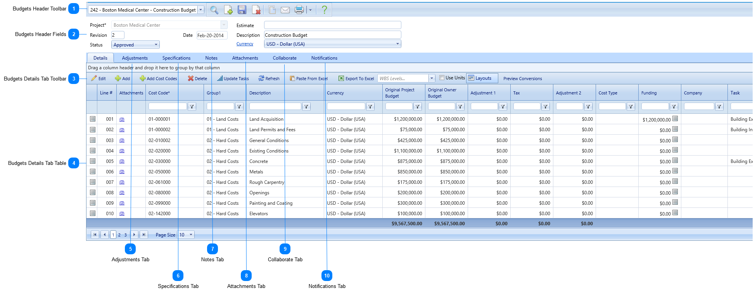
Task: Click the Currency column filter icon
Action: click(x=370, y=106)
